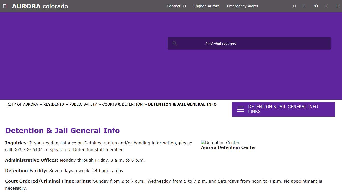Click the AURORA colorado wordmark
342x192 pixels.
[x=40, y=6]
